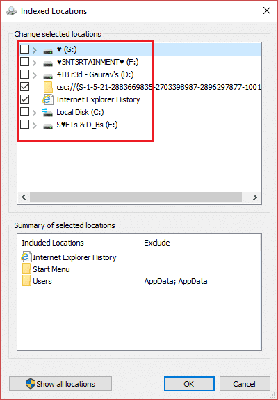The image size is (278, 400).
Task: Click the Cancel button
Action: point(245,384)
